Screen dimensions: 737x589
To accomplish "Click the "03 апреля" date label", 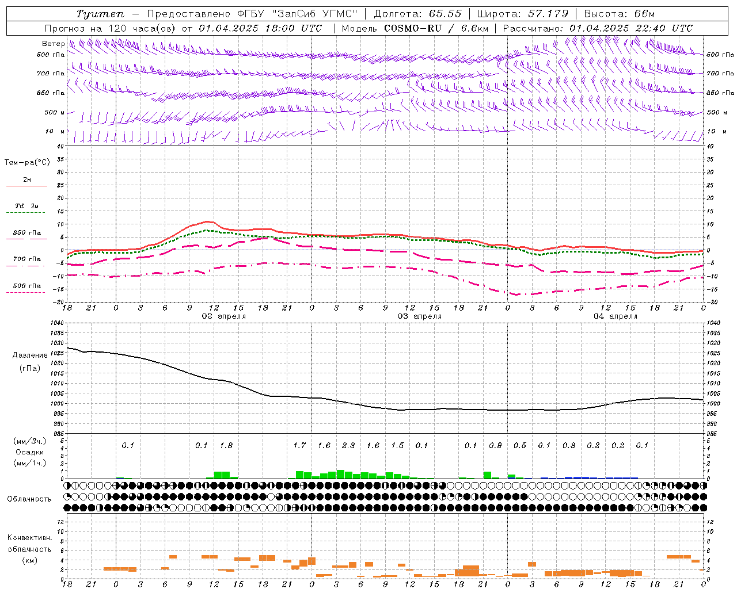I will (x=420, y=316).
